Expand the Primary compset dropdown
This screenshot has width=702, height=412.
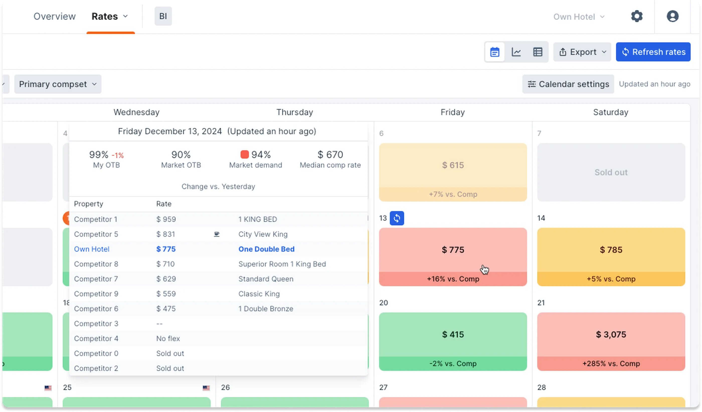(58, 84)
